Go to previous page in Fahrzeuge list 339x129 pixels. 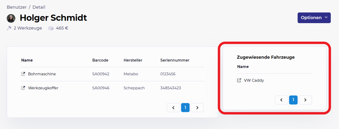tap(281, 100)
